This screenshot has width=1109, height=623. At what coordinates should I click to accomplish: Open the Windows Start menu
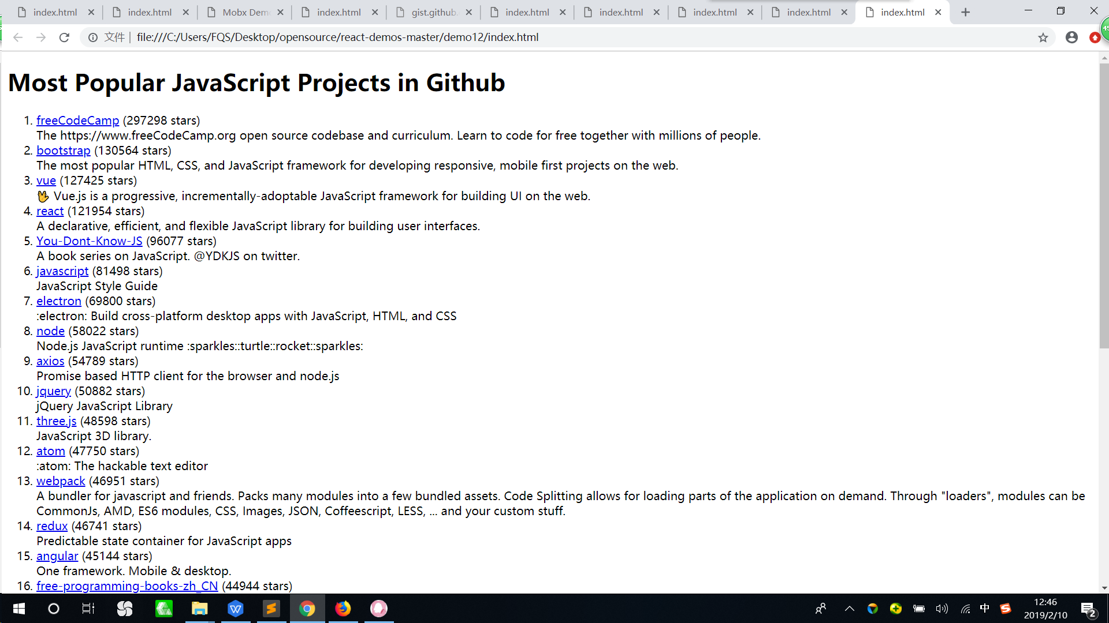coord(18,609)
